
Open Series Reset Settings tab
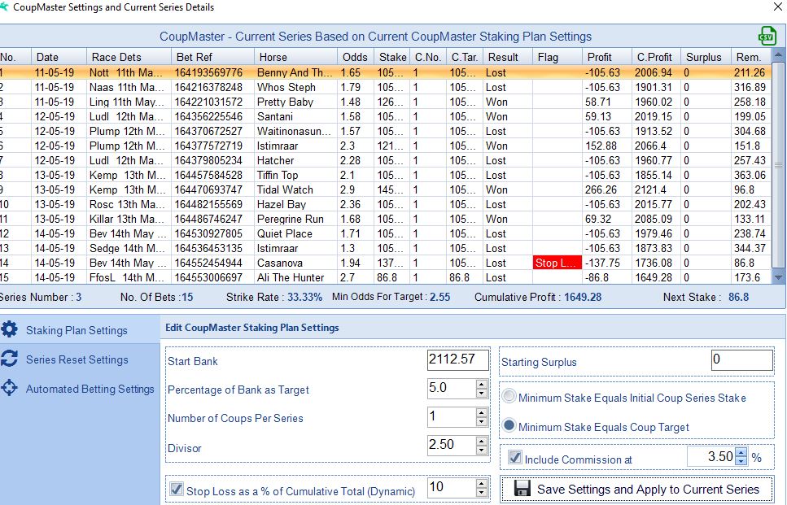coord(80,359)
